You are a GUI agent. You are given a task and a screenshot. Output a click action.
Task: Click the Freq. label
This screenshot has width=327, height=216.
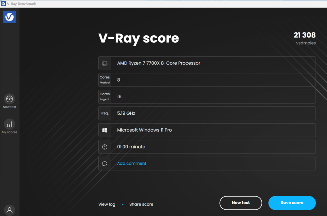click(105, 113)
